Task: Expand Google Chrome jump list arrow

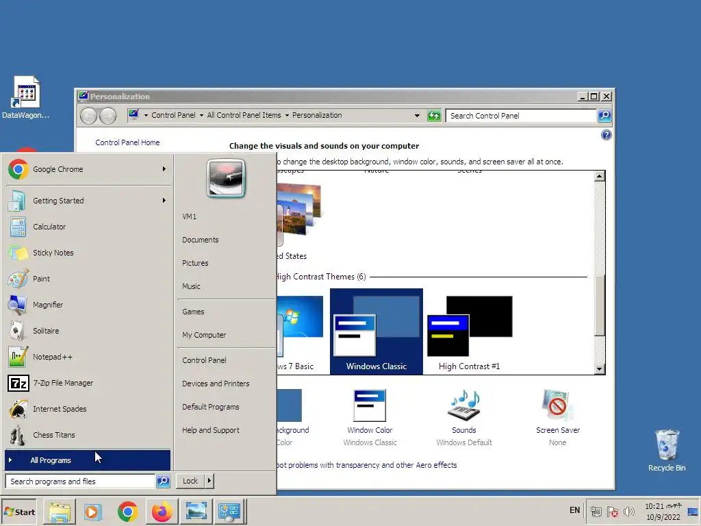Action: (164, 169)
